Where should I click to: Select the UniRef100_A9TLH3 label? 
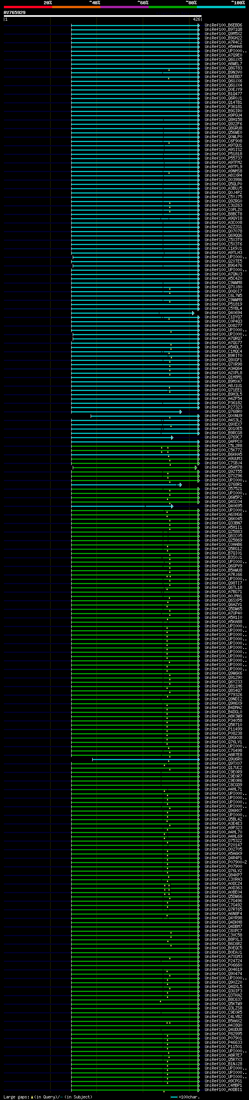click(223, 253)
